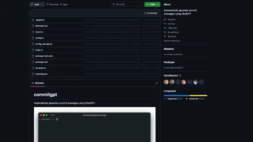Viewport: 253px width, 142px height.
Task: Open the Tags link
Action: (x=64, y=4)
